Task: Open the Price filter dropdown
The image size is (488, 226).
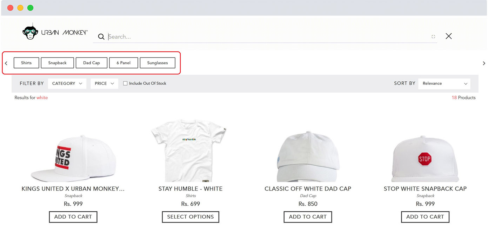Action: [x=104, y=84]
